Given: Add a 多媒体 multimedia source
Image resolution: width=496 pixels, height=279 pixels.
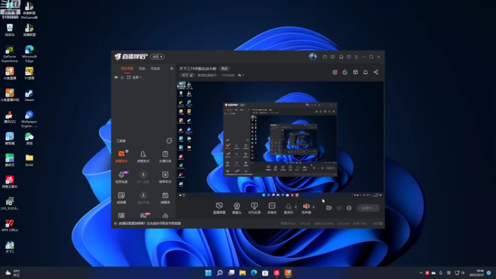Looking at the screenshot, I should click(272, 208).
